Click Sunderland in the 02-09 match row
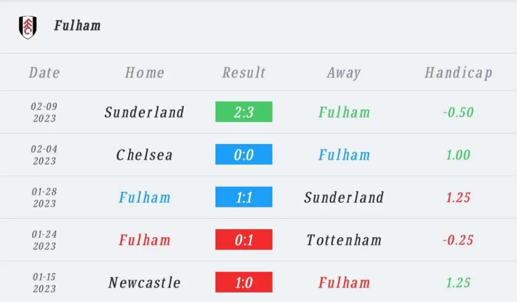The image size is (517, 302). (144, 112)
